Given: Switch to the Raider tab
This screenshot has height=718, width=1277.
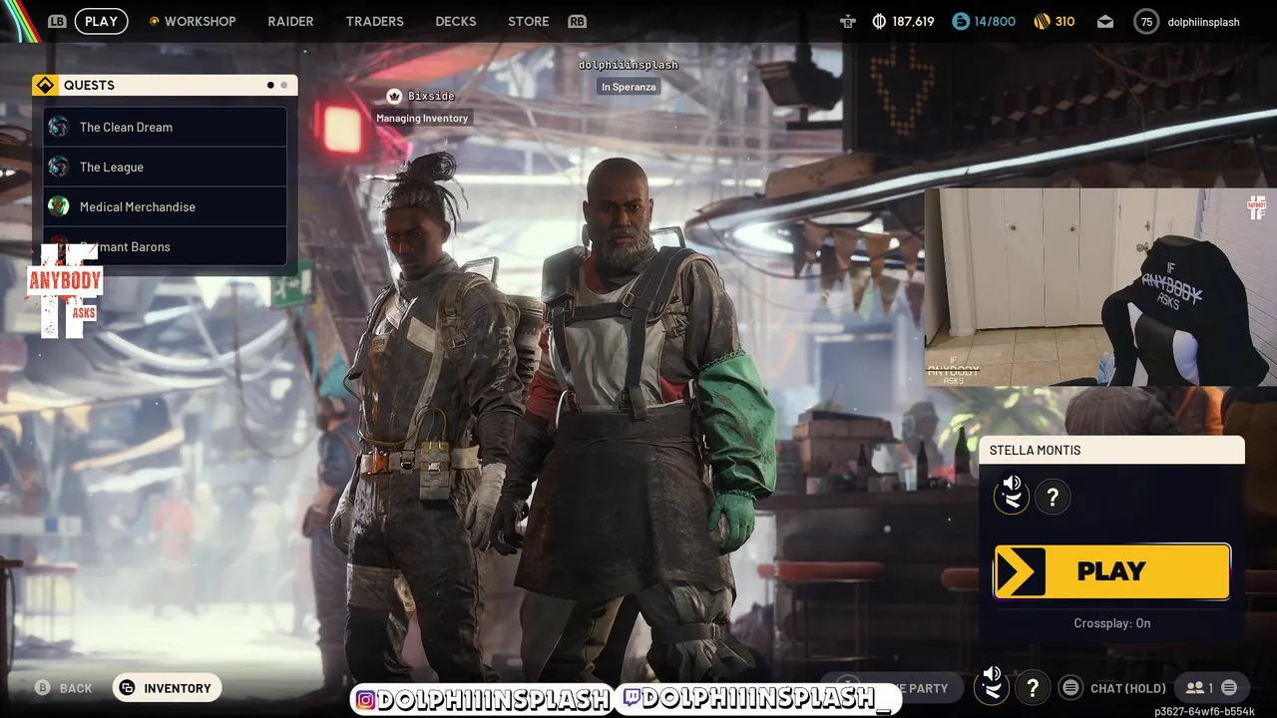Looking at the screenshot, I should [x=290, y=21].
